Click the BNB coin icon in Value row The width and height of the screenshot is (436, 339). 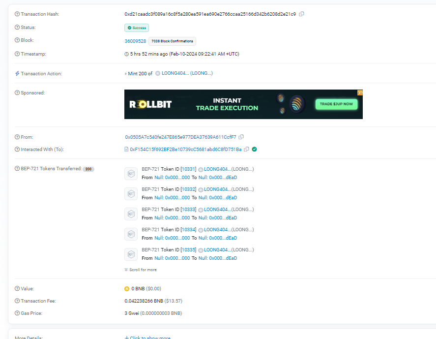coord(127,289)
